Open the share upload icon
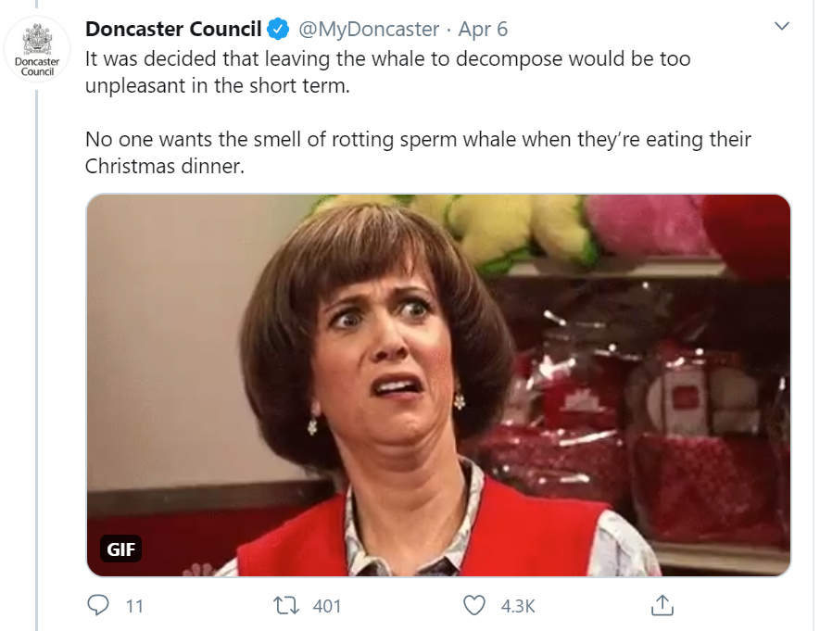Image resolution: width=820 pixels, height=631 pixels. tap(662, 605)
